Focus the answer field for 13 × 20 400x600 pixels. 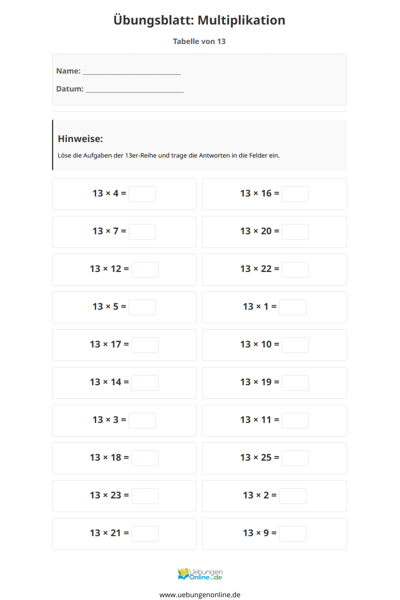point(295,232)
